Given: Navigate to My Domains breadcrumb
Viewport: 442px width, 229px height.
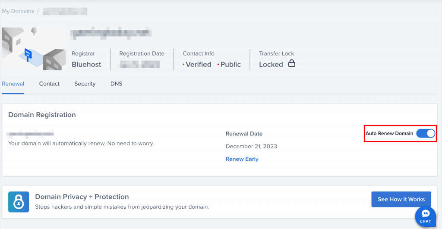Looking at the screenshot, I should click(18, 11).
